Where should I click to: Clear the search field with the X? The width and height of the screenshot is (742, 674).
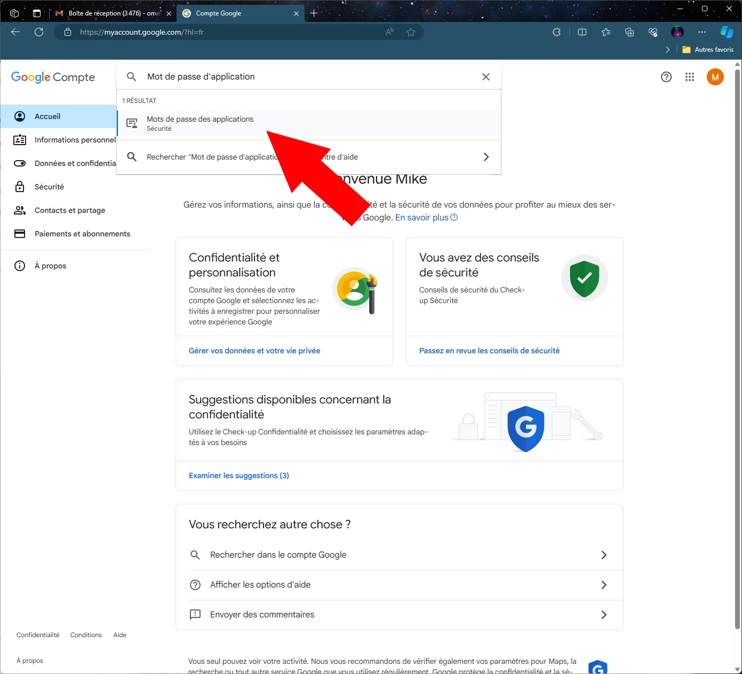tap(486, 77)
